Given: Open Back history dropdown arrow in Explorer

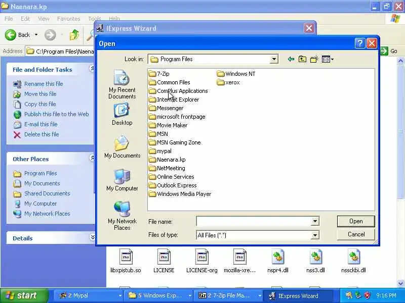Looking at the screenshot, I should coord(36,35).
